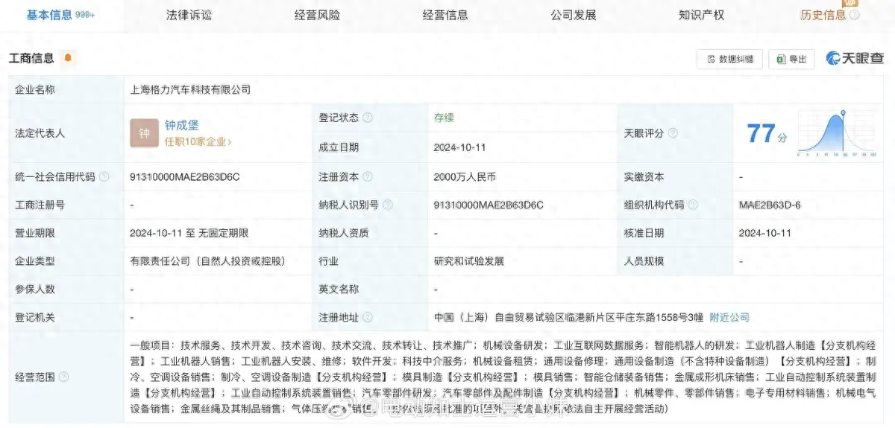The height and width of the screenshot is (428, 895).
Task: Open the 经营信息 tab
Action: point(445,15)
